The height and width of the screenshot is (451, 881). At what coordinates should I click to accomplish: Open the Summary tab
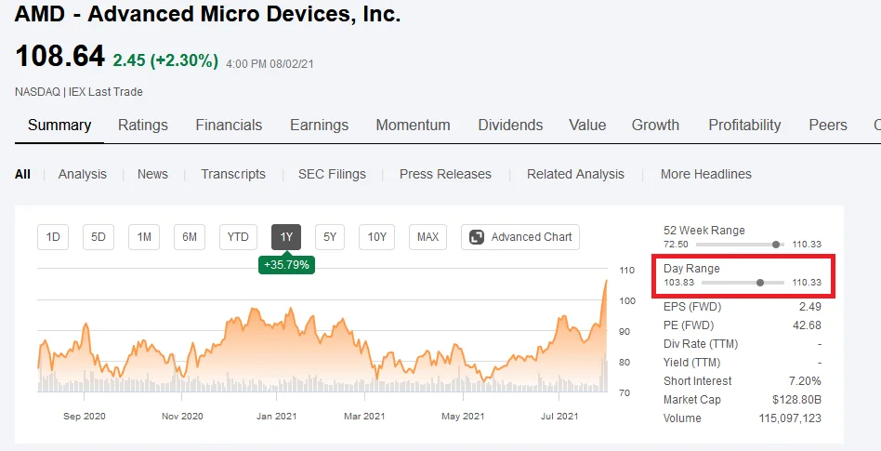click(x=59, y=125)
